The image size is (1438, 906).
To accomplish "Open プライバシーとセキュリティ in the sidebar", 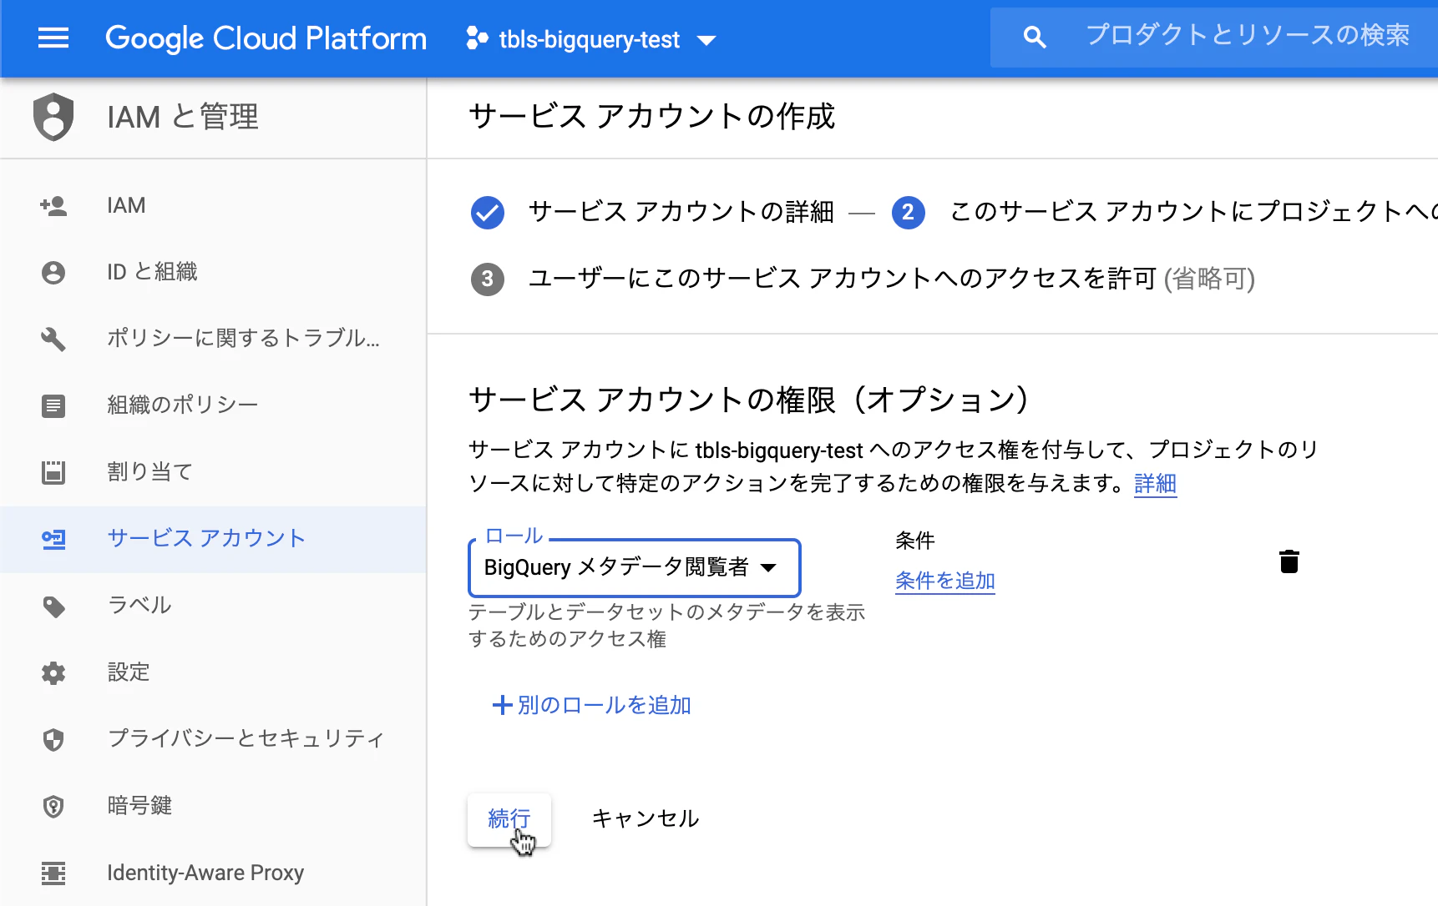I will pos(213,740).
